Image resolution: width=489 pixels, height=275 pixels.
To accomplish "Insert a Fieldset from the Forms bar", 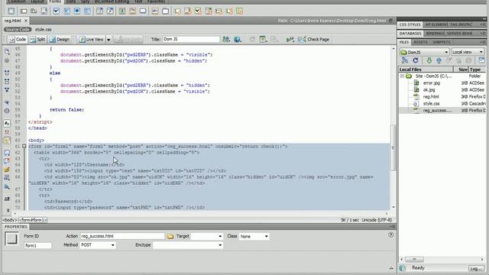I will click(165, 11).
